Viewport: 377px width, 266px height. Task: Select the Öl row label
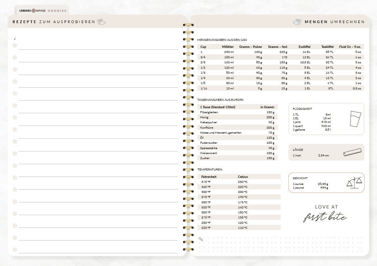click(x=202, y=138)
